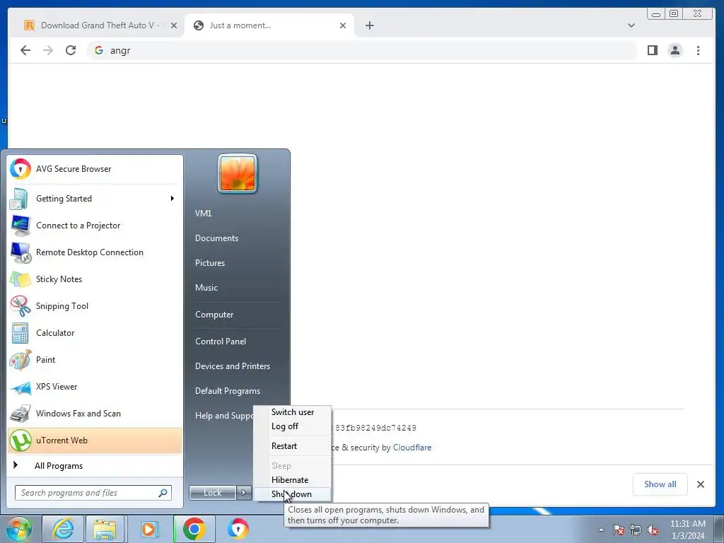Open Windows Explorer from taskbar
Viewport: 724px width, 543px height.
105,529
